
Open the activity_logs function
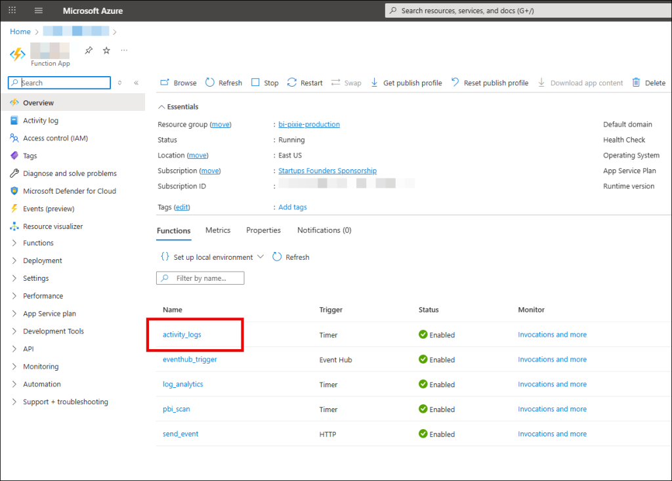tap(182, 335)
